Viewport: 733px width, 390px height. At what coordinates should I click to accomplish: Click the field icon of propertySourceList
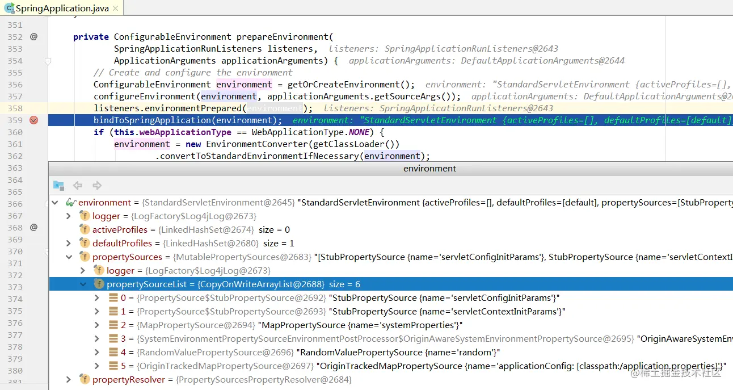[99, 284]
